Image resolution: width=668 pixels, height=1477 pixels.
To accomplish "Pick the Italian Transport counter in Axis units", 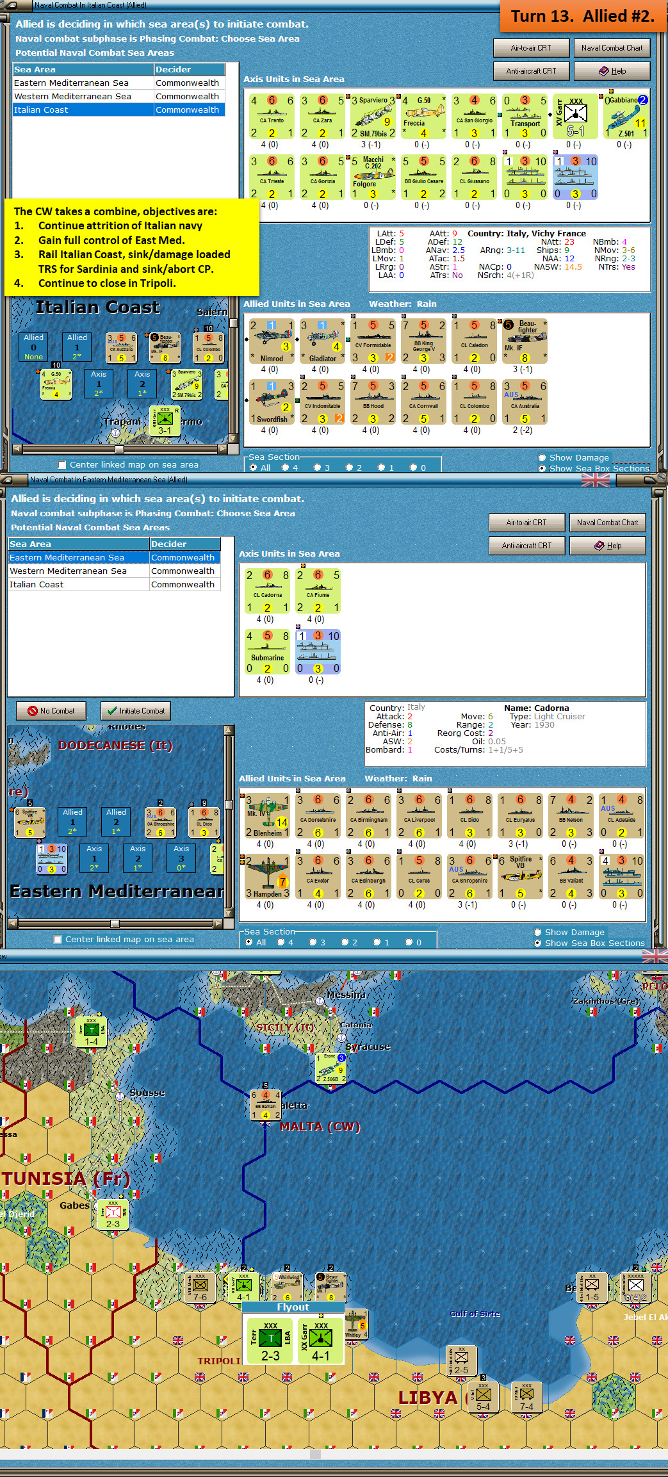I will tap(525, 117).
